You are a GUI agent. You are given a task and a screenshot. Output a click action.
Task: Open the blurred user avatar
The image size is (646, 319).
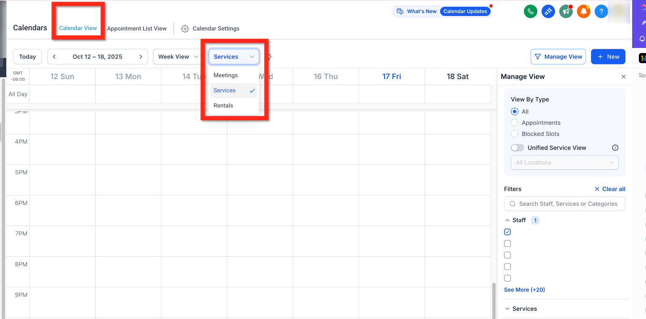619,11
